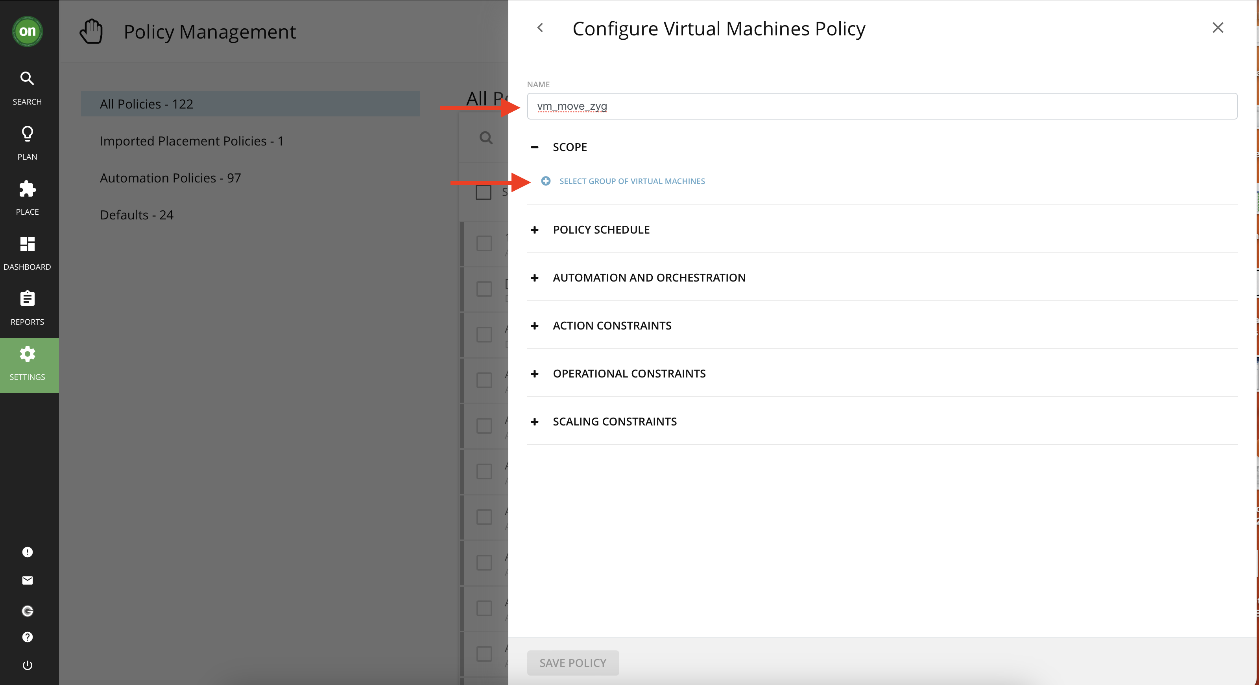Check the eighth policy row checkbox
The height and width of the screenshot is (685, 1259).
coord(484,562)
